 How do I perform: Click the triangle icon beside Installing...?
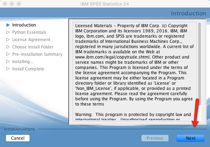click(8, 62)
